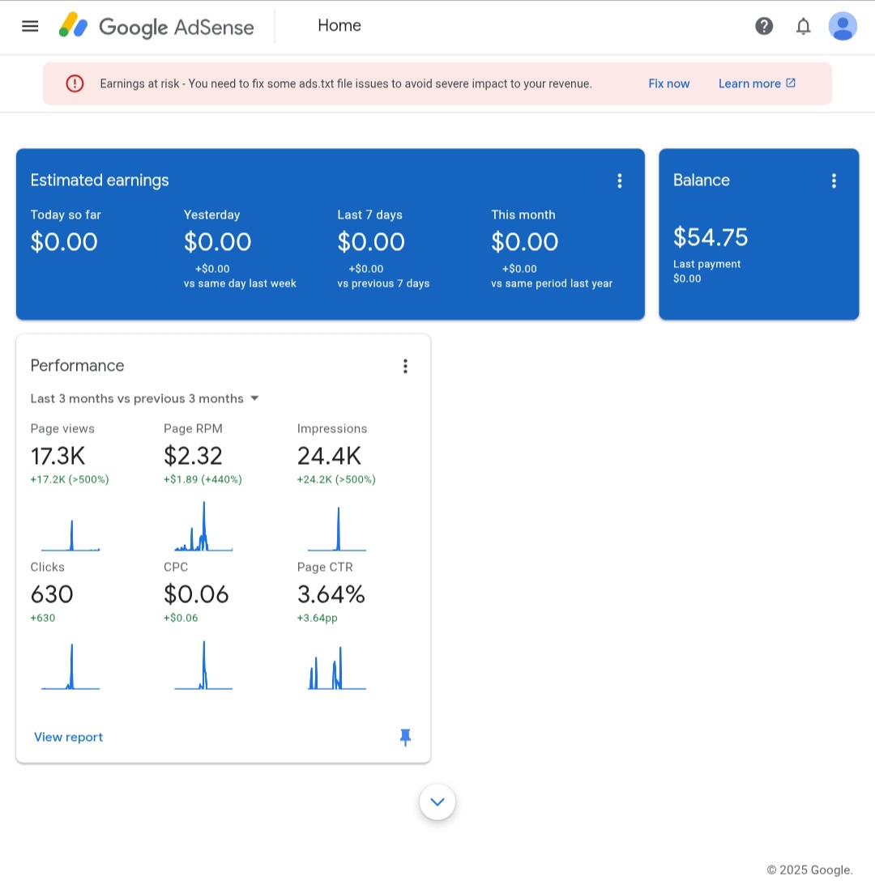Click the red Earnings at risk warning icon

75,83
